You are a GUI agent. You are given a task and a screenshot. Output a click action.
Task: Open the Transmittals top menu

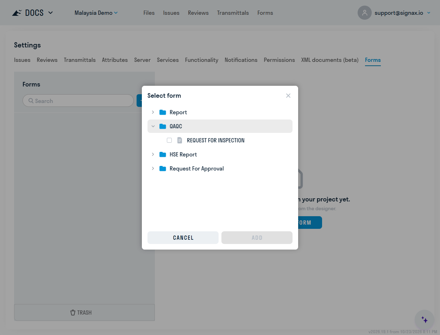[x=233, y=13]
